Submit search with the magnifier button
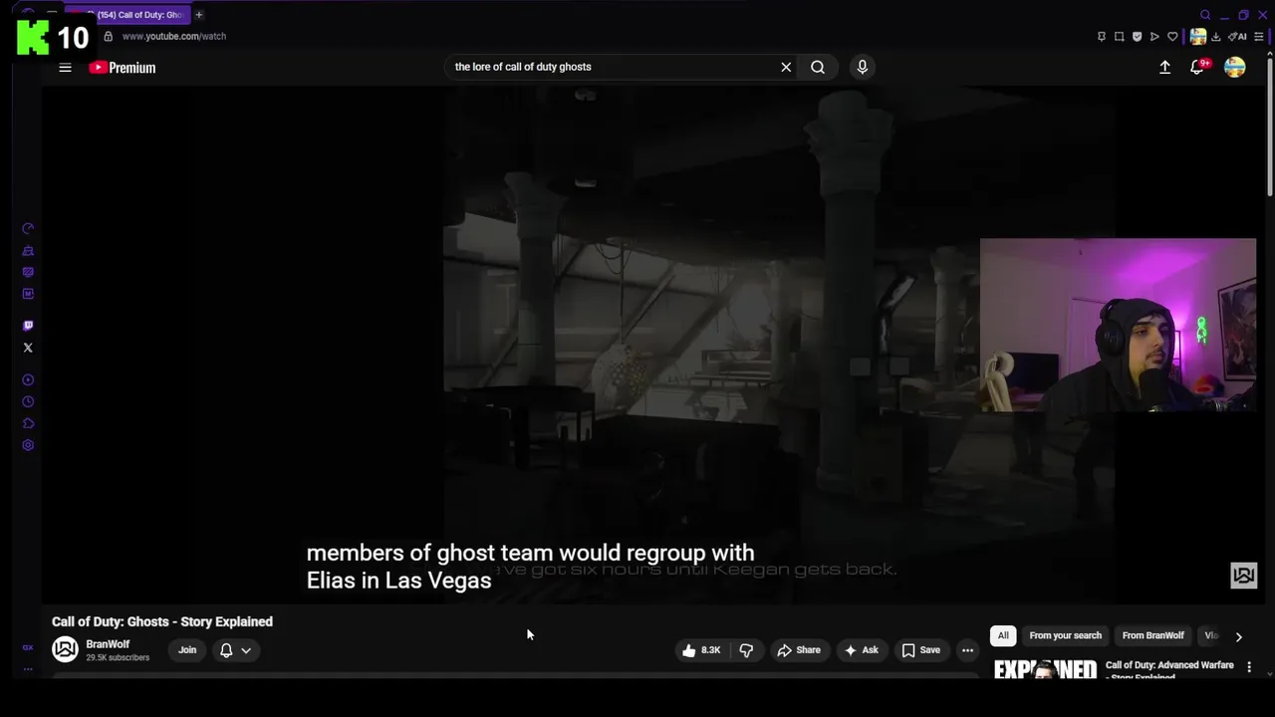The width and height of the screenshot is (1275, 717). tap(818, 67)
